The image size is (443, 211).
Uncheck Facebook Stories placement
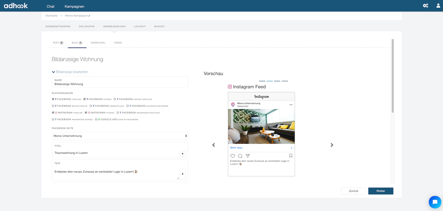coord(85,99)
